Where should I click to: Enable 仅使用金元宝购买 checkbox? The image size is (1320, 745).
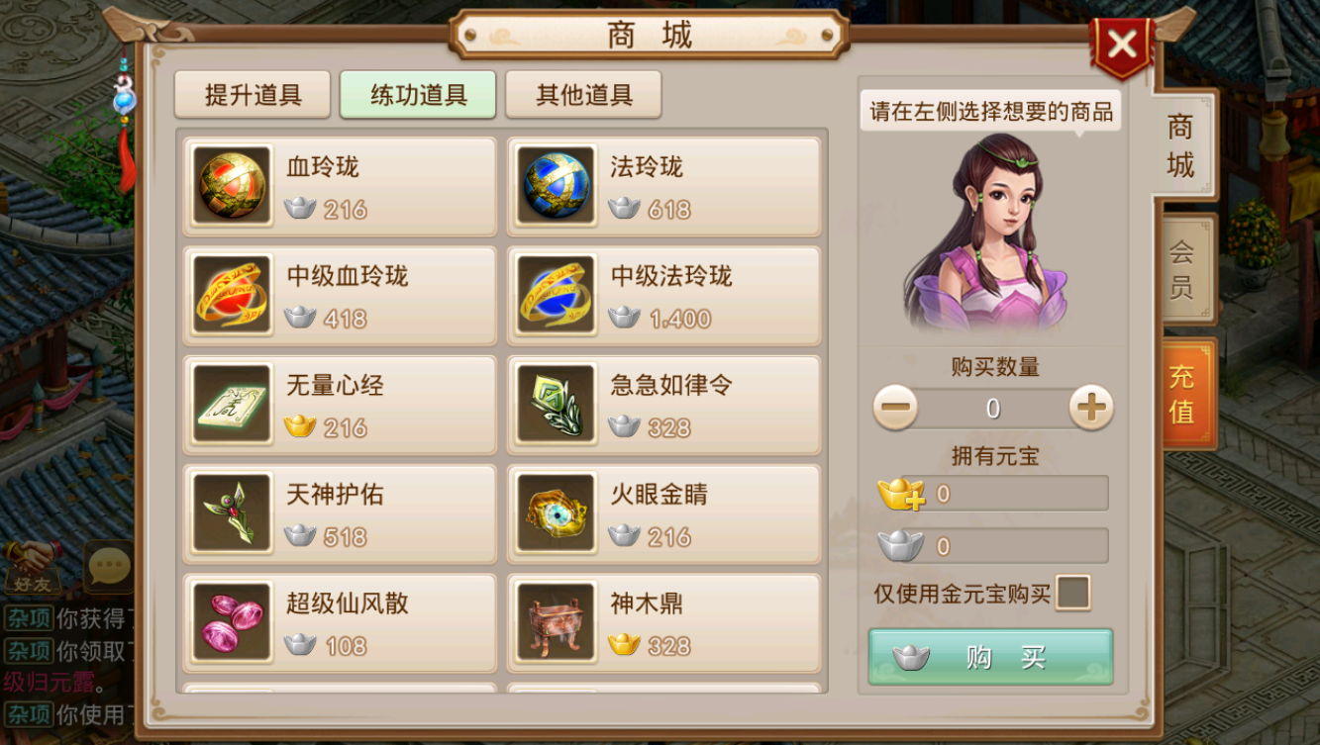click(1072, 594)
